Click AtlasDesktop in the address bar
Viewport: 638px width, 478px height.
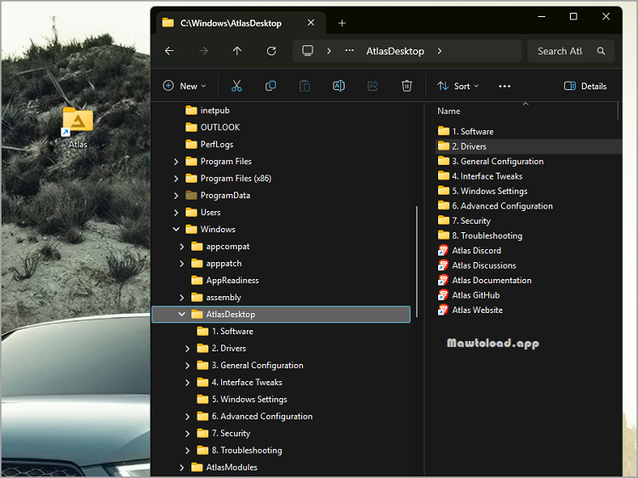(x=395, y=51)
